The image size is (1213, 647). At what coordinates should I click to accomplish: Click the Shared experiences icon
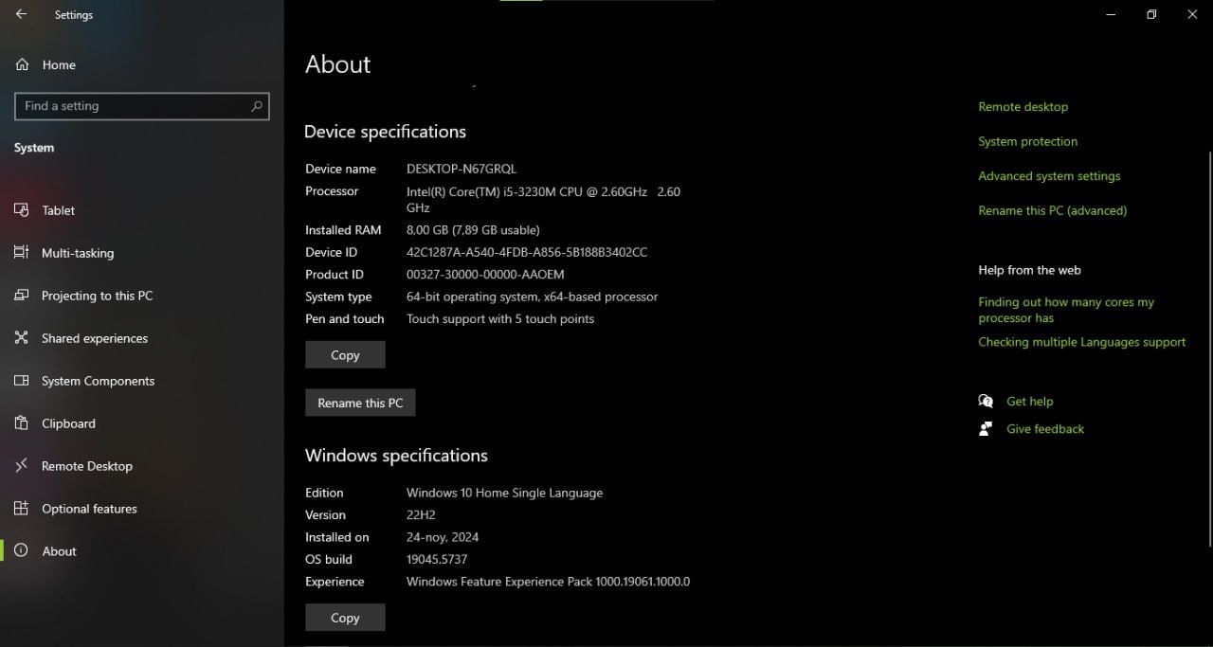[21, 338]
